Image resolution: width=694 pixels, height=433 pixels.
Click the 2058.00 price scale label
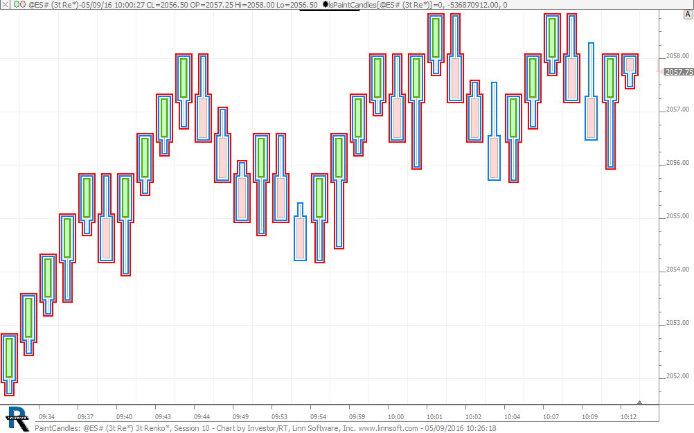coord(677,56)
